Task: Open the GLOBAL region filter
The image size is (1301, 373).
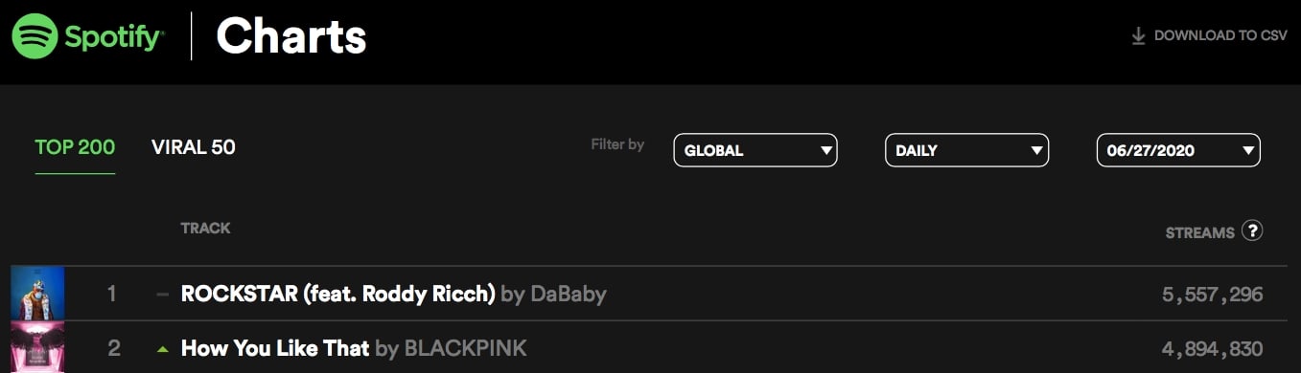Action: tap(755, 150)
